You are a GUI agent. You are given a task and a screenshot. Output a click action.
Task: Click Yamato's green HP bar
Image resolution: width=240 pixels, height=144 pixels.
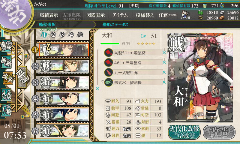pyautogui.click(x=110, y=43)
